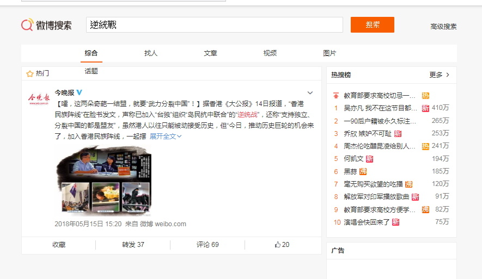Switch to the 文章 tab
The image size is (482, 279).
click(211, 53)
